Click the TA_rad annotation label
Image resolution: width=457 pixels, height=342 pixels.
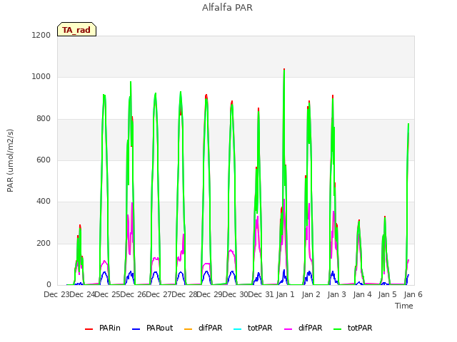coord(76,30)
